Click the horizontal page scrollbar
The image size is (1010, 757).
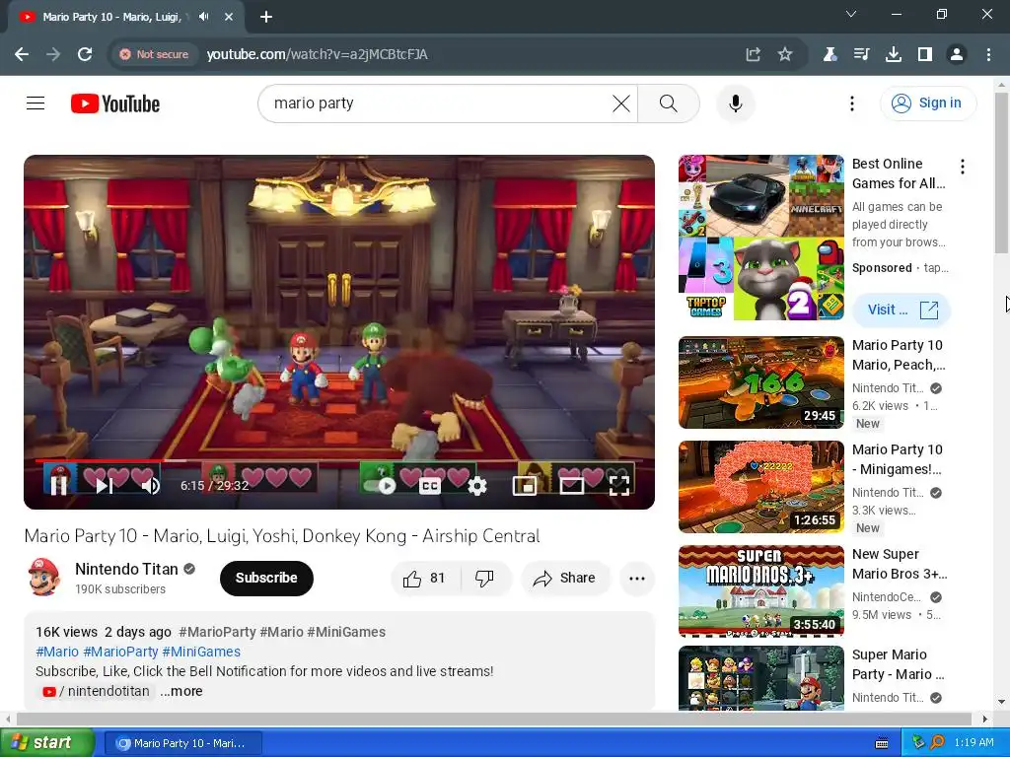[x=494, y=719]
